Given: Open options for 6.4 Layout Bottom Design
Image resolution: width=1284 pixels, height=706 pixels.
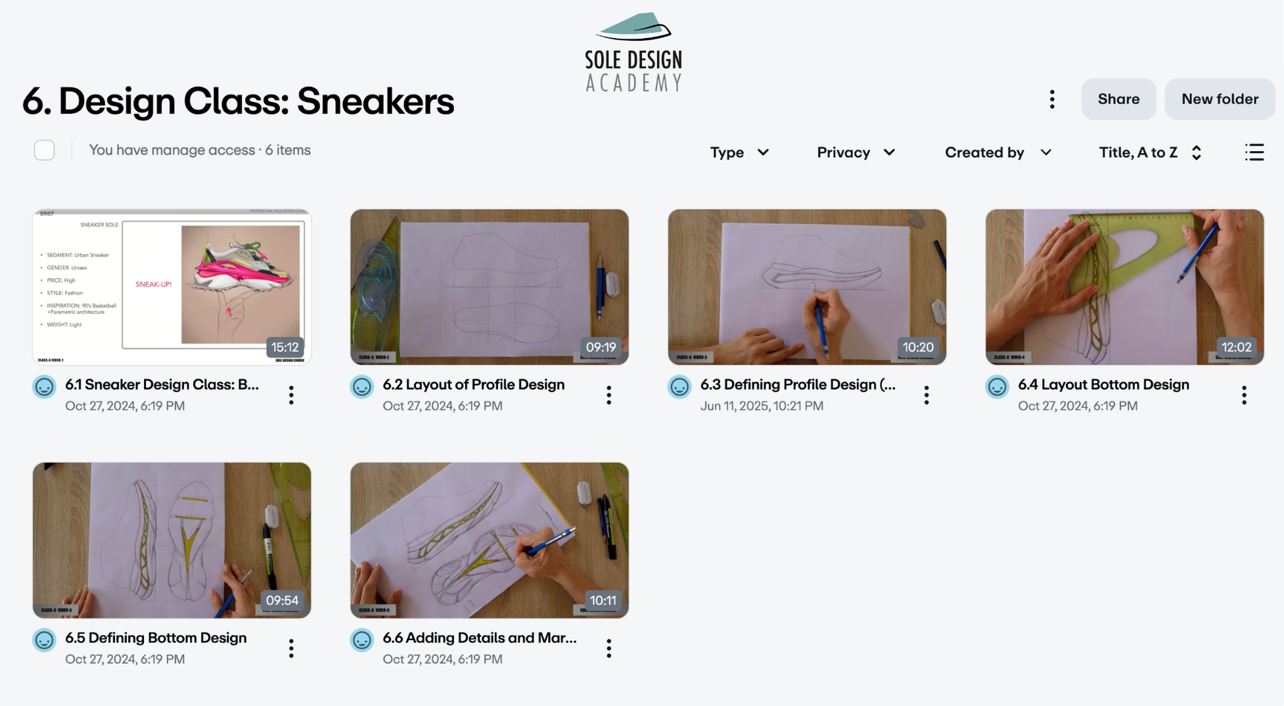Looking at the screenshot, I should [1244, 395].
